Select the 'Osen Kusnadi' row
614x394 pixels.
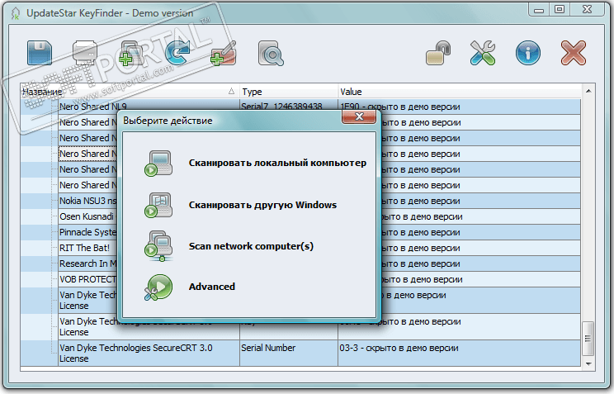click(x=88, y=216)
